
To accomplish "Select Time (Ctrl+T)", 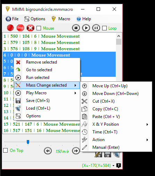I will pyautogui.click(x=116, y=132).
